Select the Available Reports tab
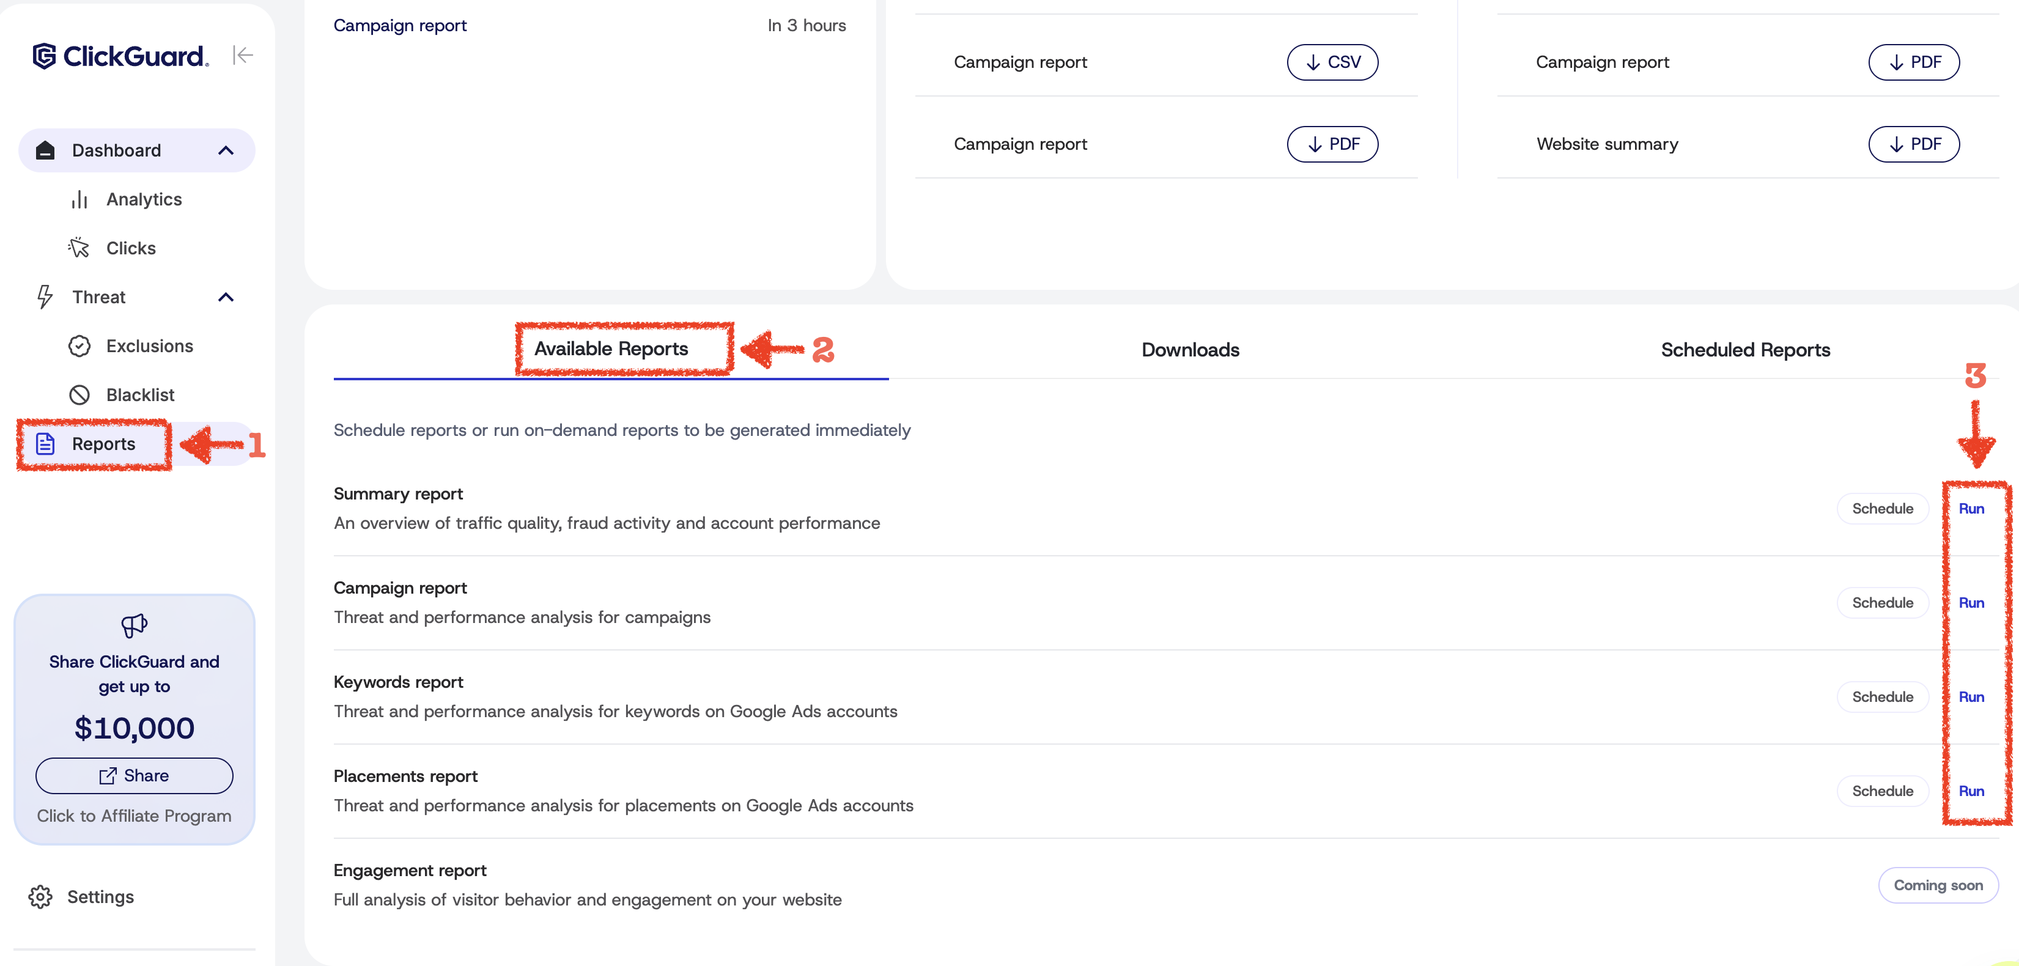This screenshot has width=2019, height=966. [611, 350]
